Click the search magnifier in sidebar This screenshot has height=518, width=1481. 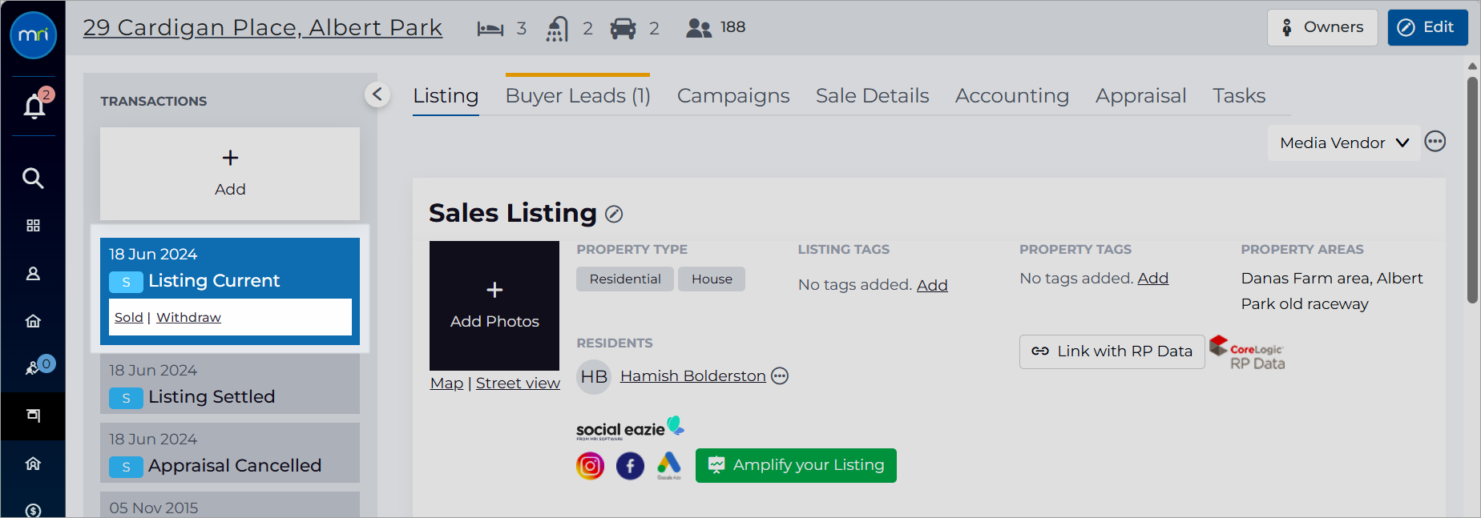pos(33,178)
